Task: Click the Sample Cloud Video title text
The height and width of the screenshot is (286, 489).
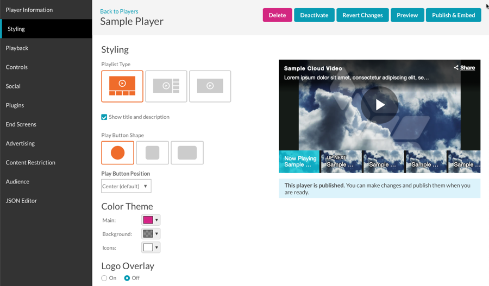Action: tap(313, 68)
